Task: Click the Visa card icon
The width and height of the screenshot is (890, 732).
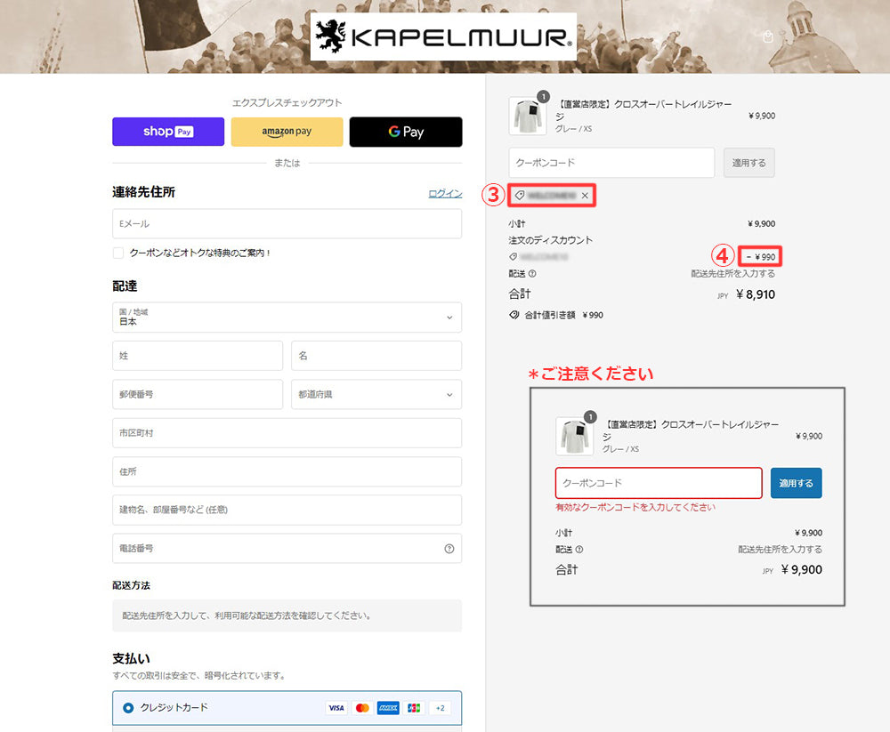Action: (336, 708)
